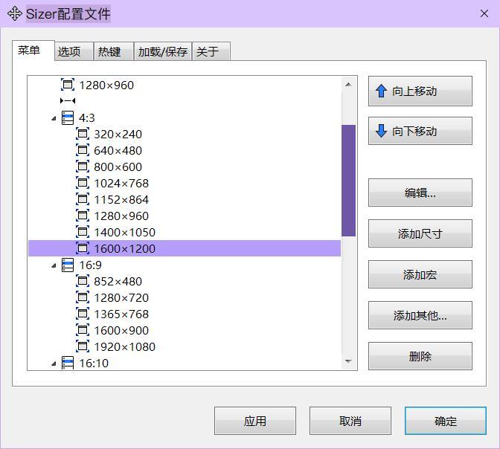This screenshot has height=449, width=500.
Task: Click the window icon beside 1400×1050
Action: coord(83,232)
